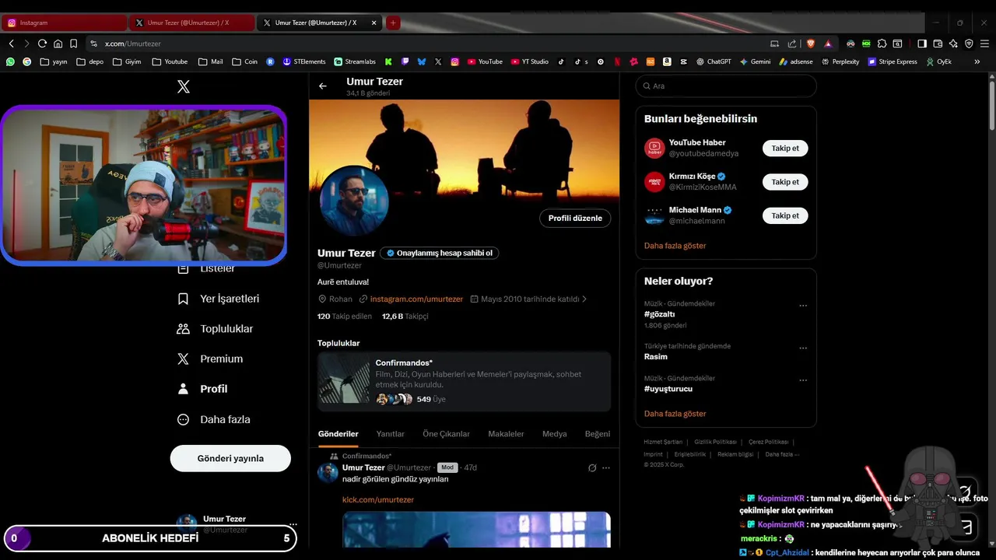Click the Grok icon on the post
Viewport: 996px width, 560px height.
(x=592, y=468)
